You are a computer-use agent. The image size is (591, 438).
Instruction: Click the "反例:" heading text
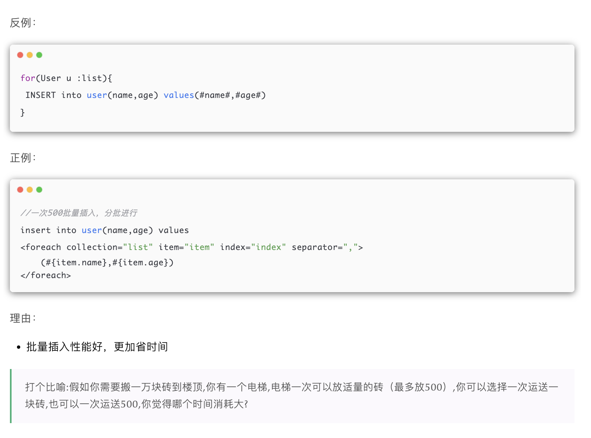[23, 23]
